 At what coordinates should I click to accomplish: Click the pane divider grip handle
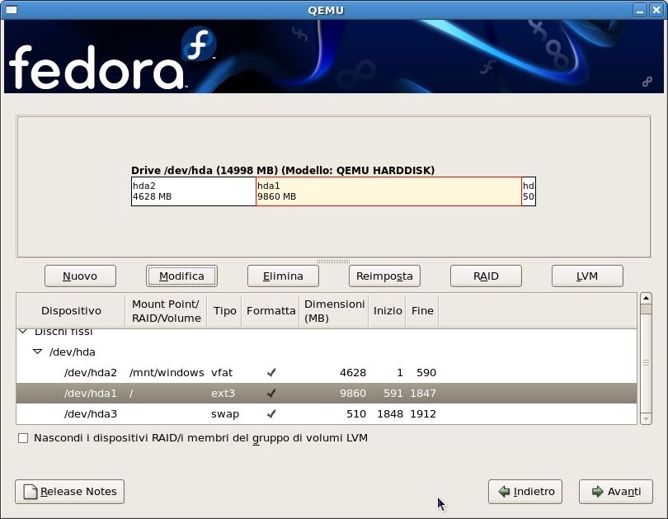tap(333, 262)
